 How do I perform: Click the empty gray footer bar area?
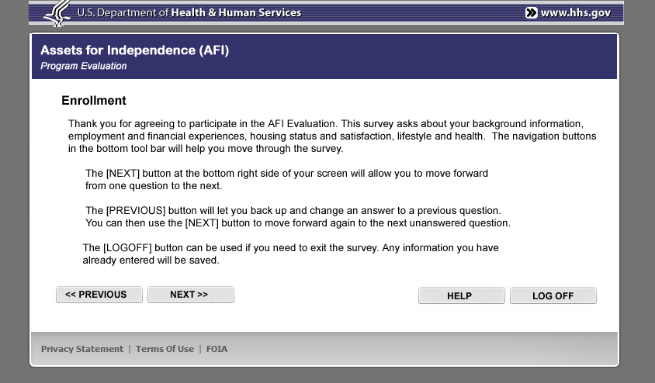(x=427, y=349)
